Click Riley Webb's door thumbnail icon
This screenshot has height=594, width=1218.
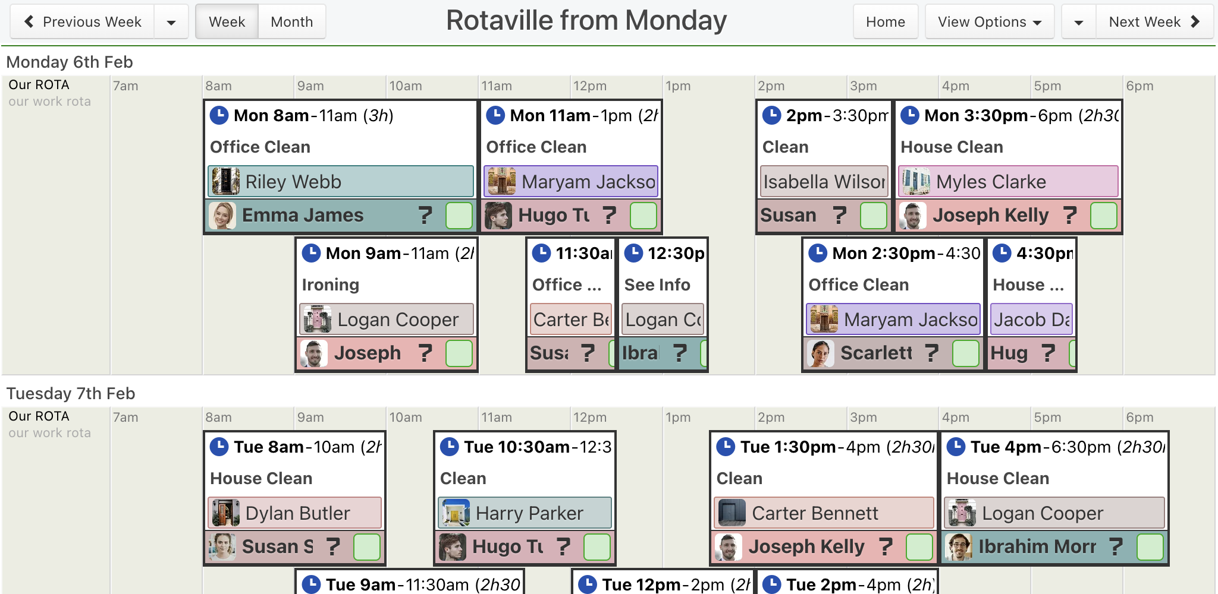(x=226, y=181)
